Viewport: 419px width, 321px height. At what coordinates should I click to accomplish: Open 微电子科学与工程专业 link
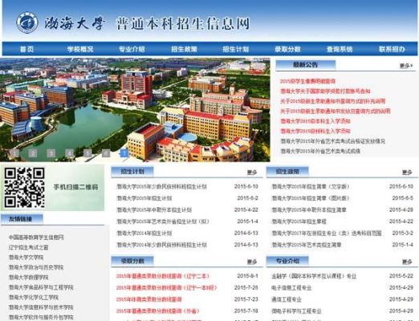(x=296, y=311)
